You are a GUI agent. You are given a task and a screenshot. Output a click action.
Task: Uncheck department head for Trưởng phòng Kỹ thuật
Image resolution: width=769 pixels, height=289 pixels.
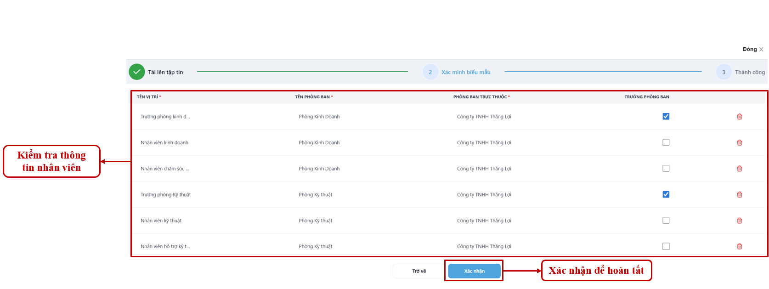(666, 195)
